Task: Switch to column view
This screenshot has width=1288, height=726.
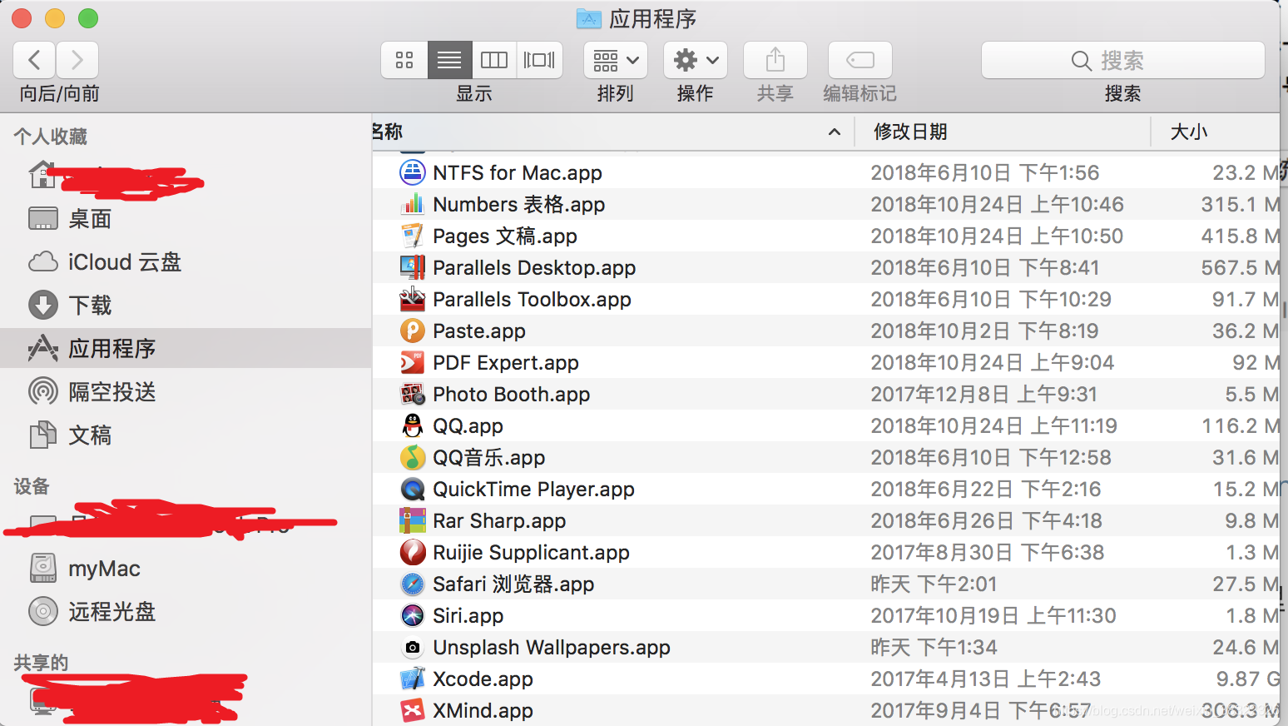Action: pyautogui.click(x=494, y=60)
